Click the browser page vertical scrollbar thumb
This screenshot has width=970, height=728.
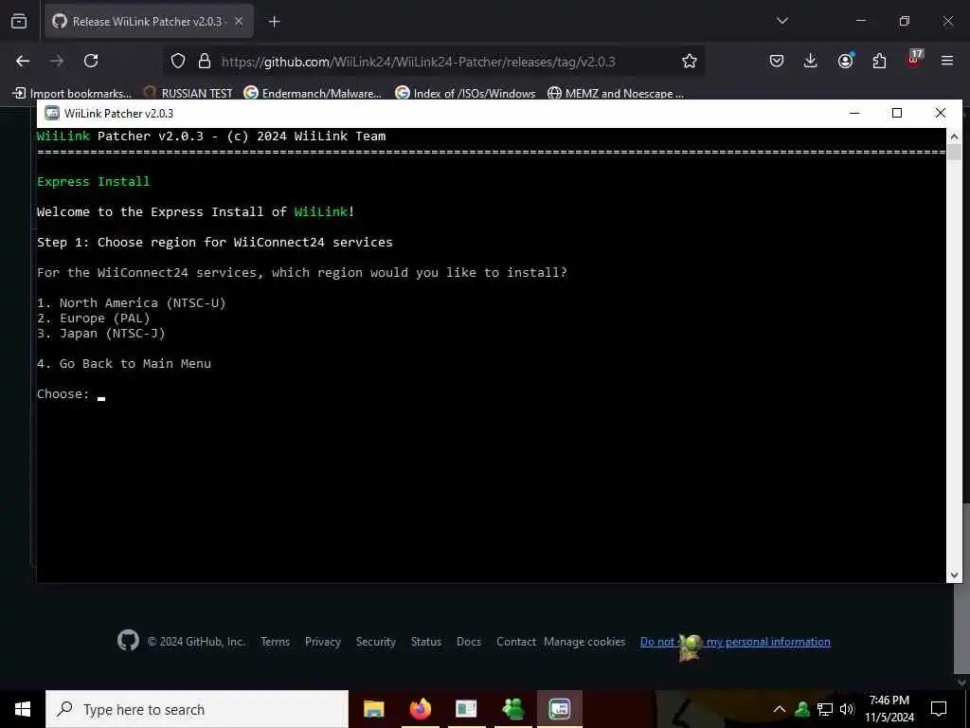tap(964, 590)
